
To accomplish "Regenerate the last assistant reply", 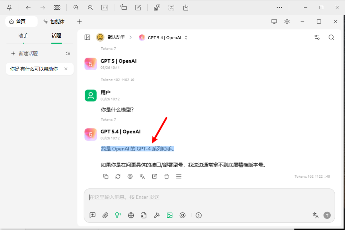I will click(x=118, y=177).
